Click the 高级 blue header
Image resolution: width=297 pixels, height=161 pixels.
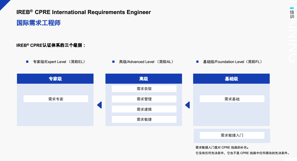coord(144,79)
